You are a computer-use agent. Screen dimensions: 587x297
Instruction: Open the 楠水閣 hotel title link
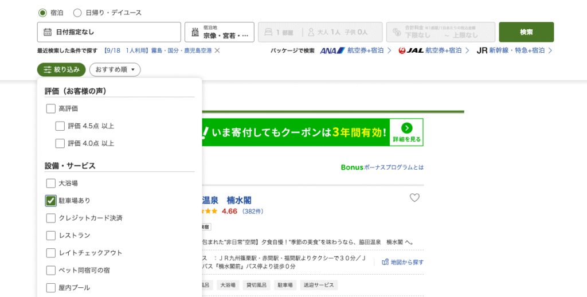[x=227, y=200]
